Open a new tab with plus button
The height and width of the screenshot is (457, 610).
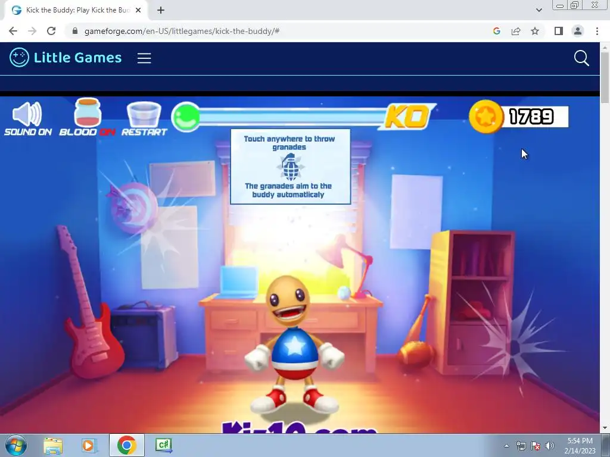(x=161, y=10)
